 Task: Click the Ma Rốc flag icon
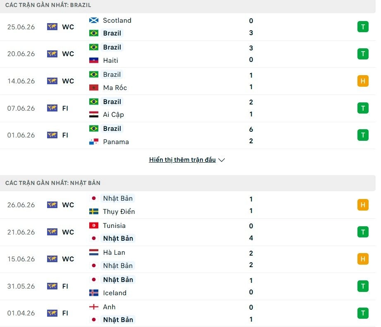pyautogui.click(x=93, y=88)
